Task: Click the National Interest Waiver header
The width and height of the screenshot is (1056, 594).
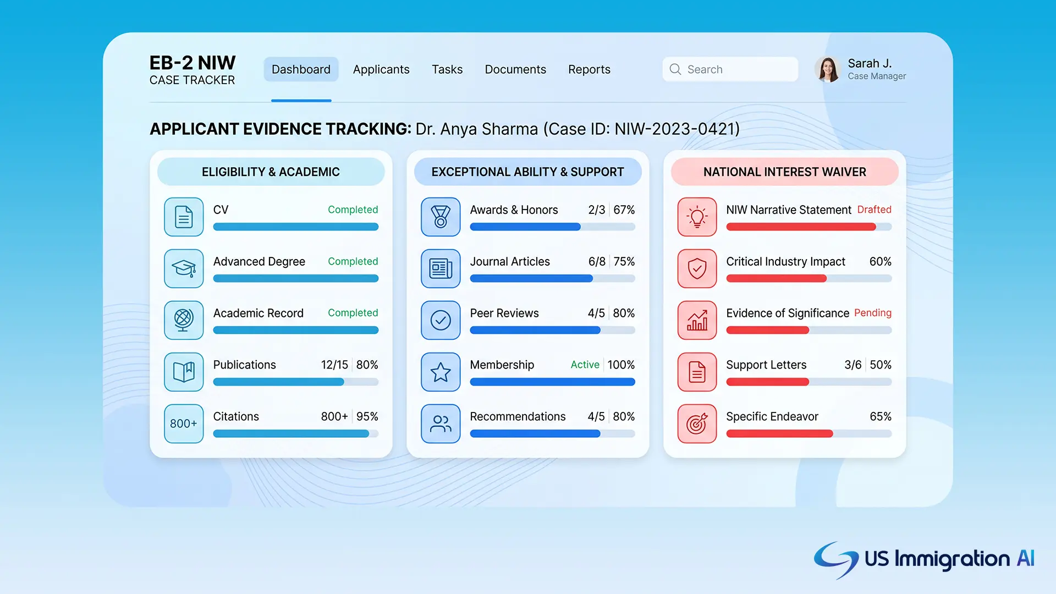Action: pyautogui.click(x=785, y=172)
